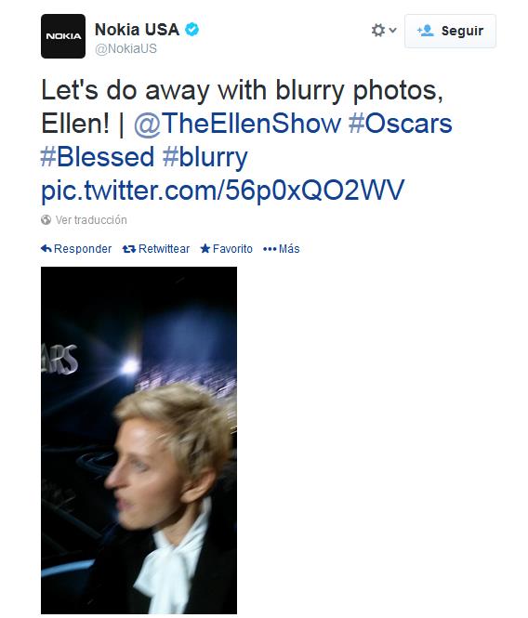Screen dimensions: 528x618
Task: Click the globe translation icon
Action: [x=46, y=220]
